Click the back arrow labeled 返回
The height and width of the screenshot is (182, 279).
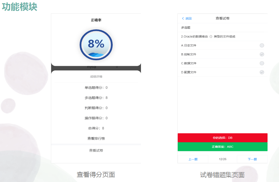pos(187,18)
